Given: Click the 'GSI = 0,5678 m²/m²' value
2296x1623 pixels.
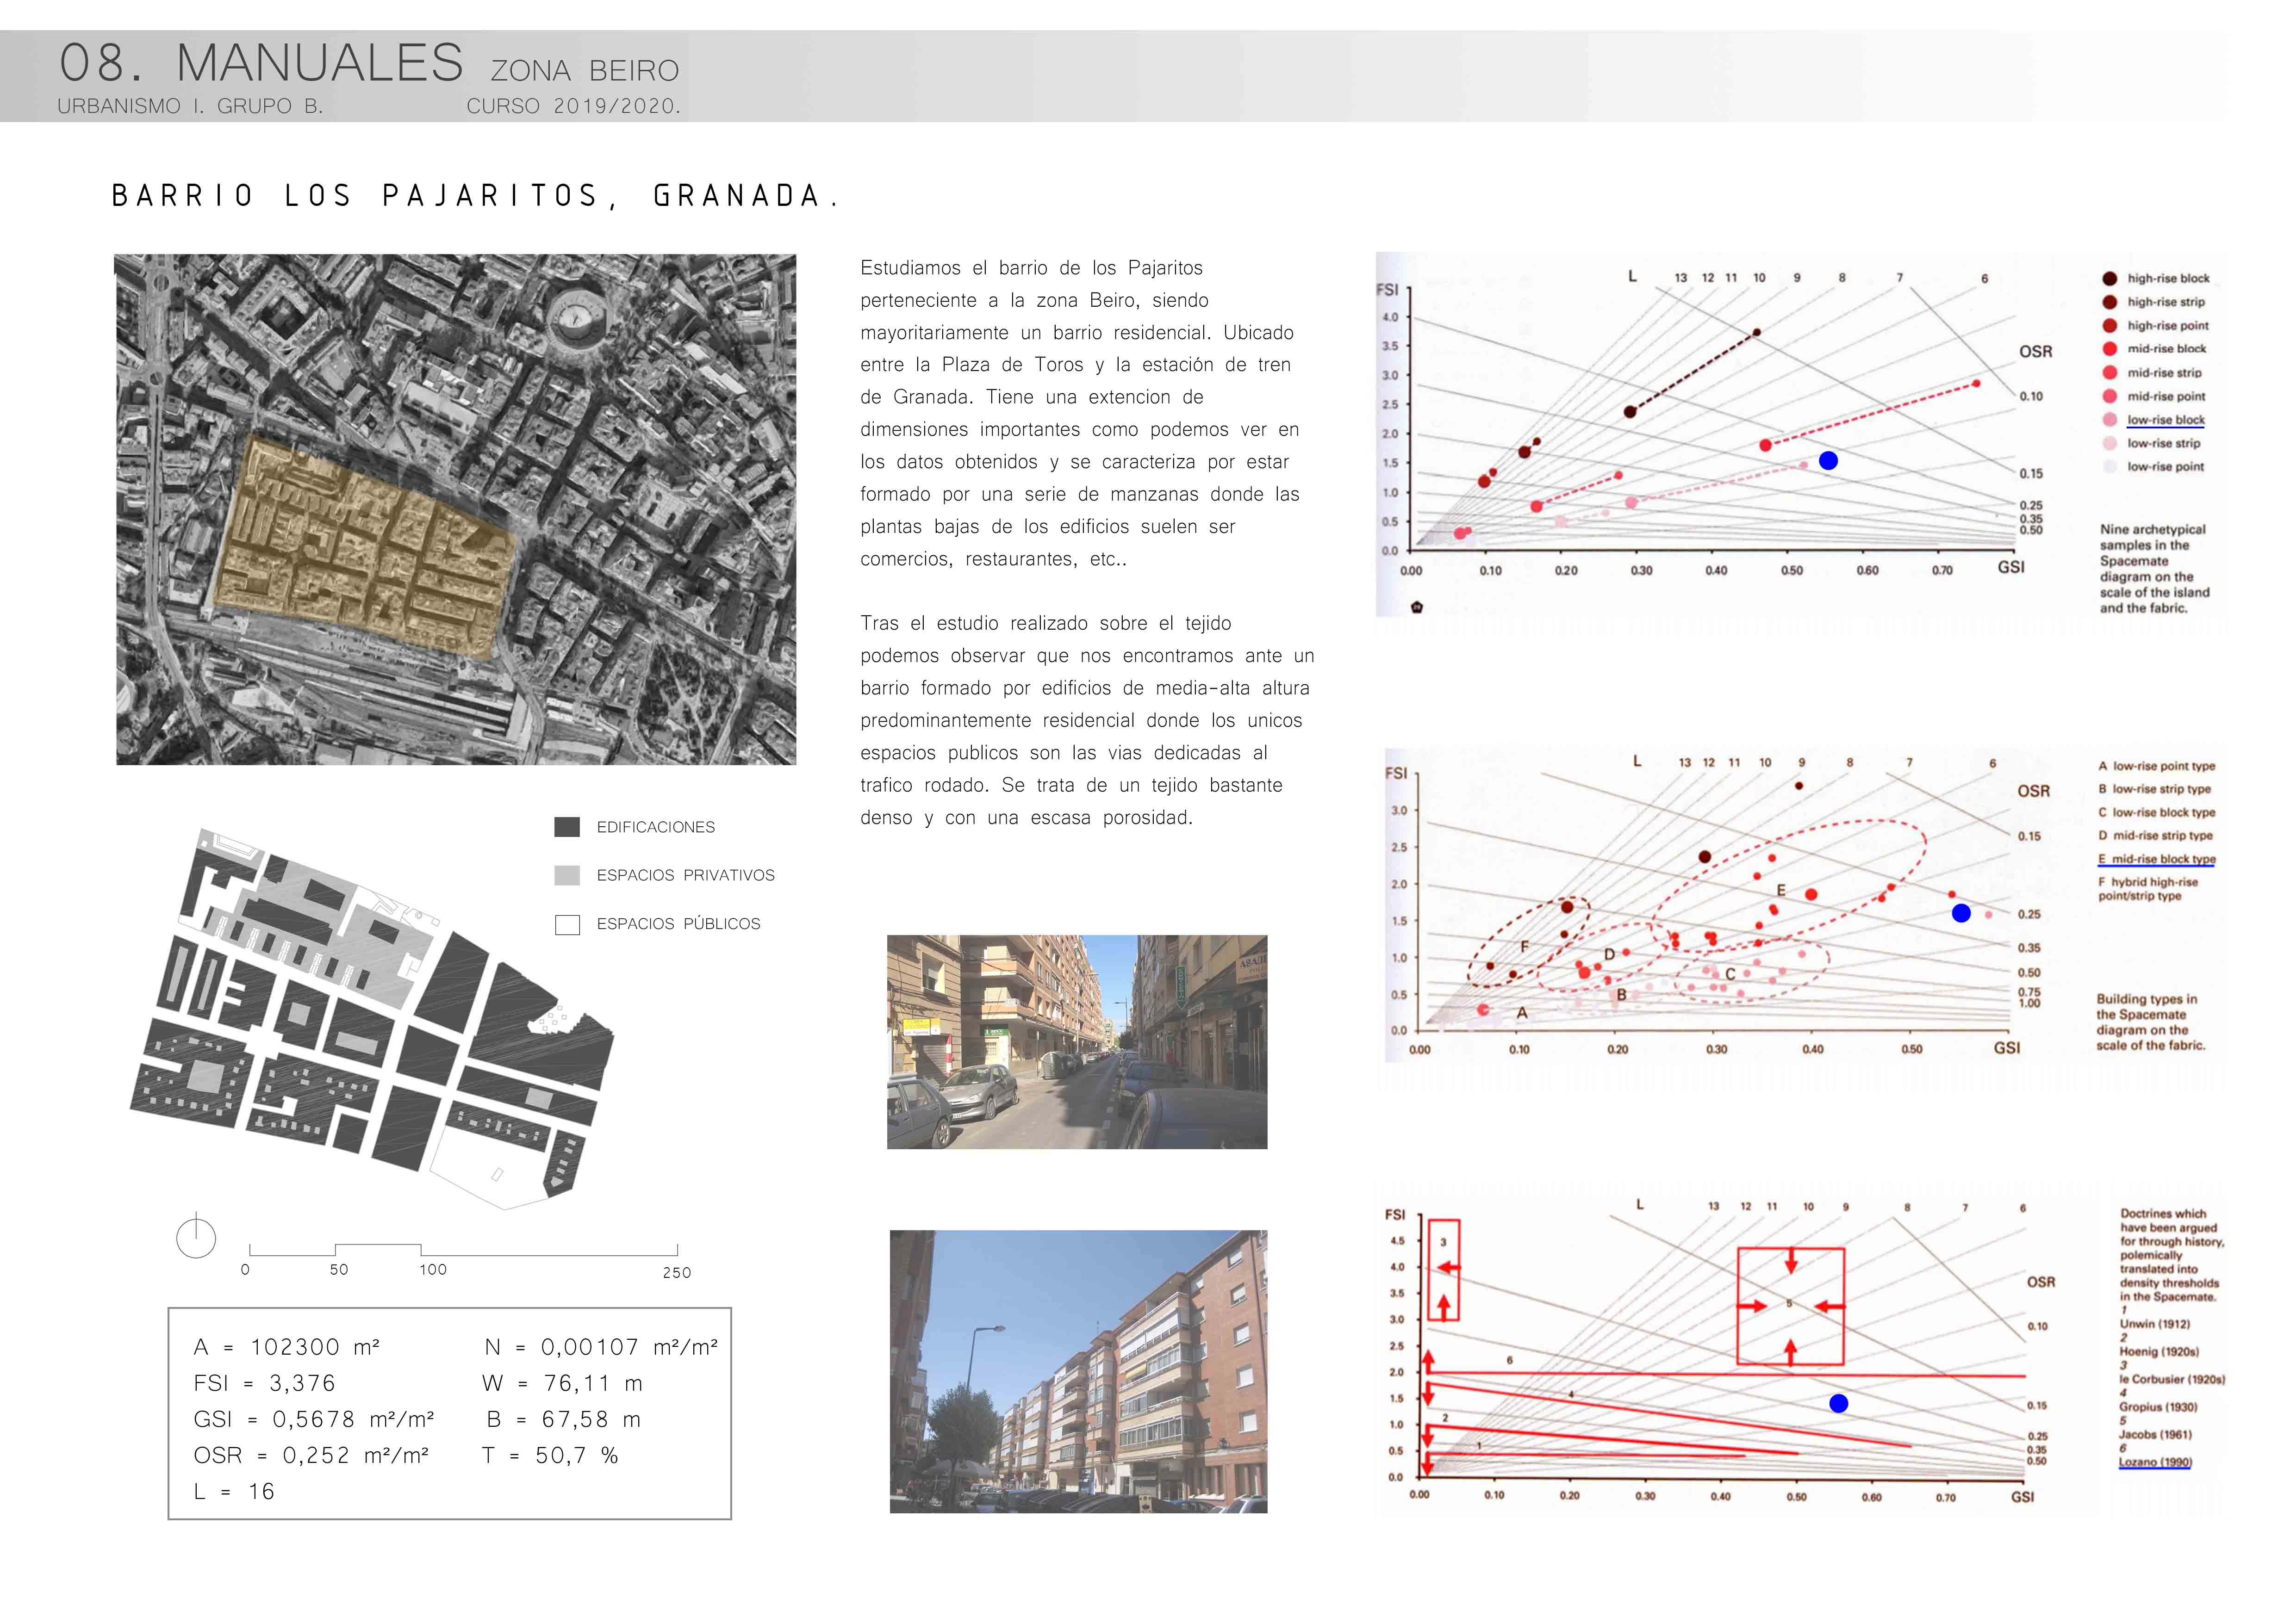Looking at the screenshot, I should [x=314, y=1419].
